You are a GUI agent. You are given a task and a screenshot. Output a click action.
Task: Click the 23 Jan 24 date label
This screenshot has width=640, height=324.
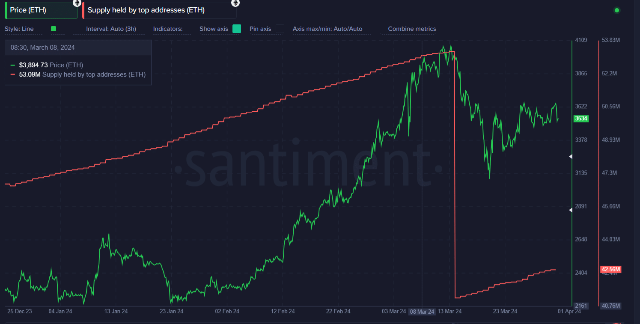click(172, 312)
